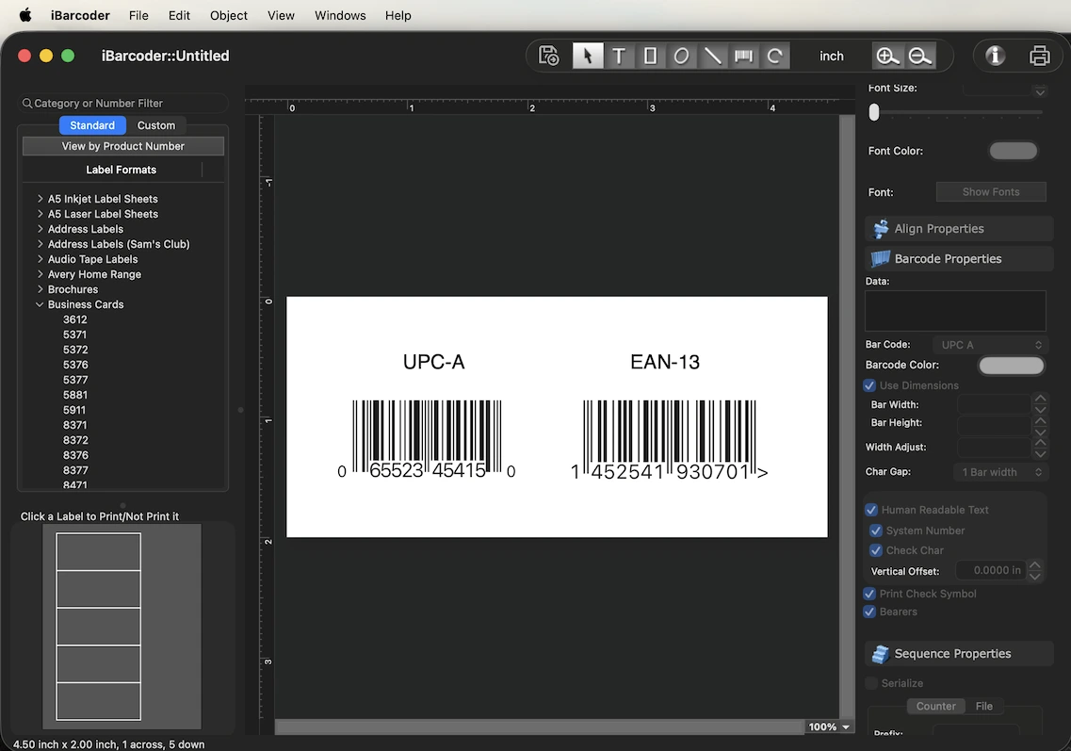Select the rectangle shape tool

tap(650, 56)
